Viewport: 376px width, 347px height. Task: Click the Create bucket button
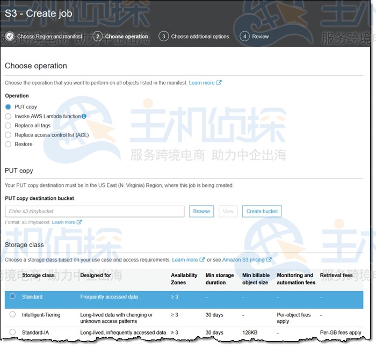tap(262, 211)
